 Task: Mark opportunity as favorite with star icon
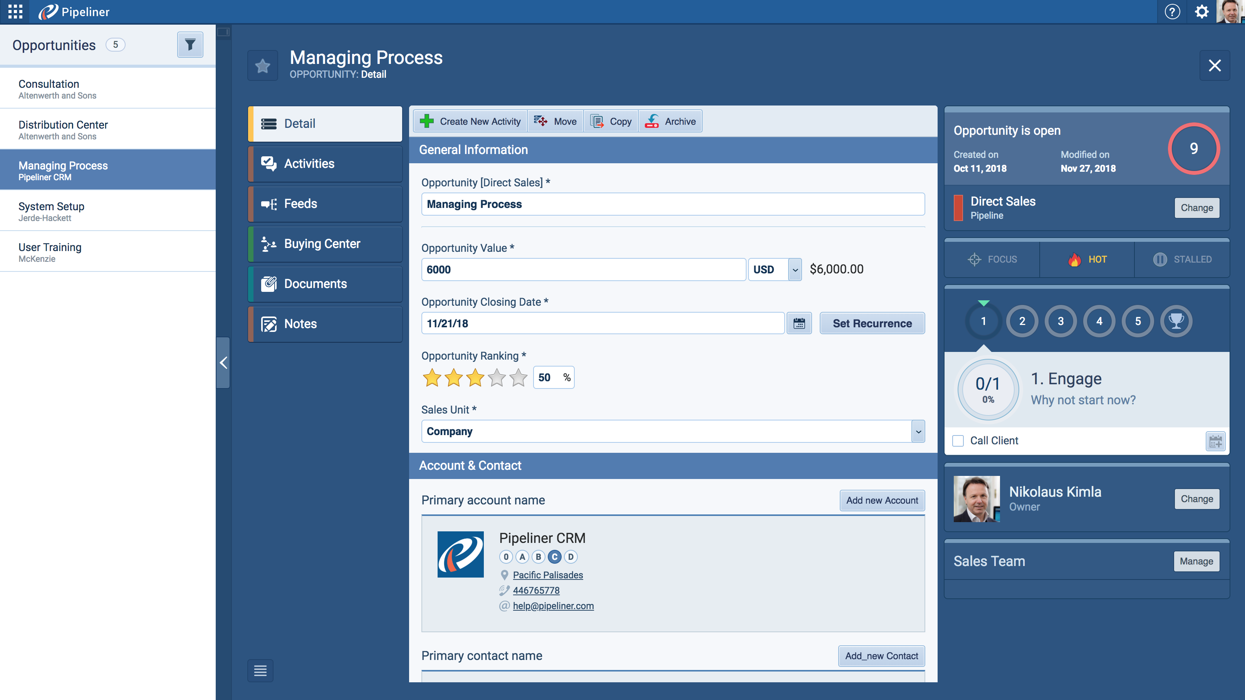click(262, 66)
